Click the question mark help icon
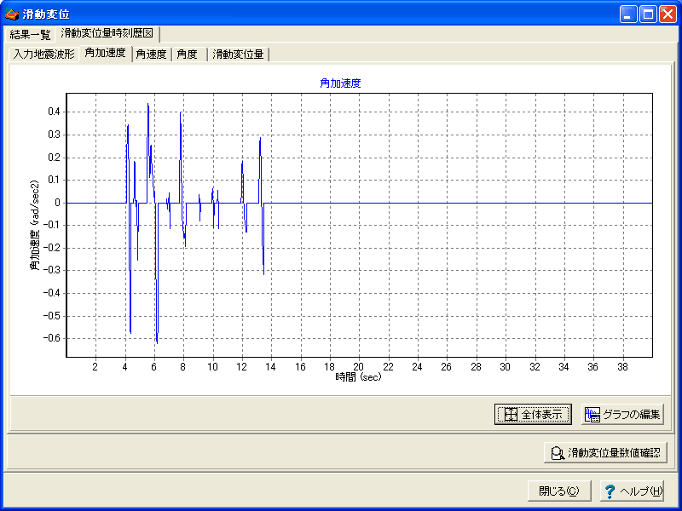Screen dimensions: 682x511 610,491
